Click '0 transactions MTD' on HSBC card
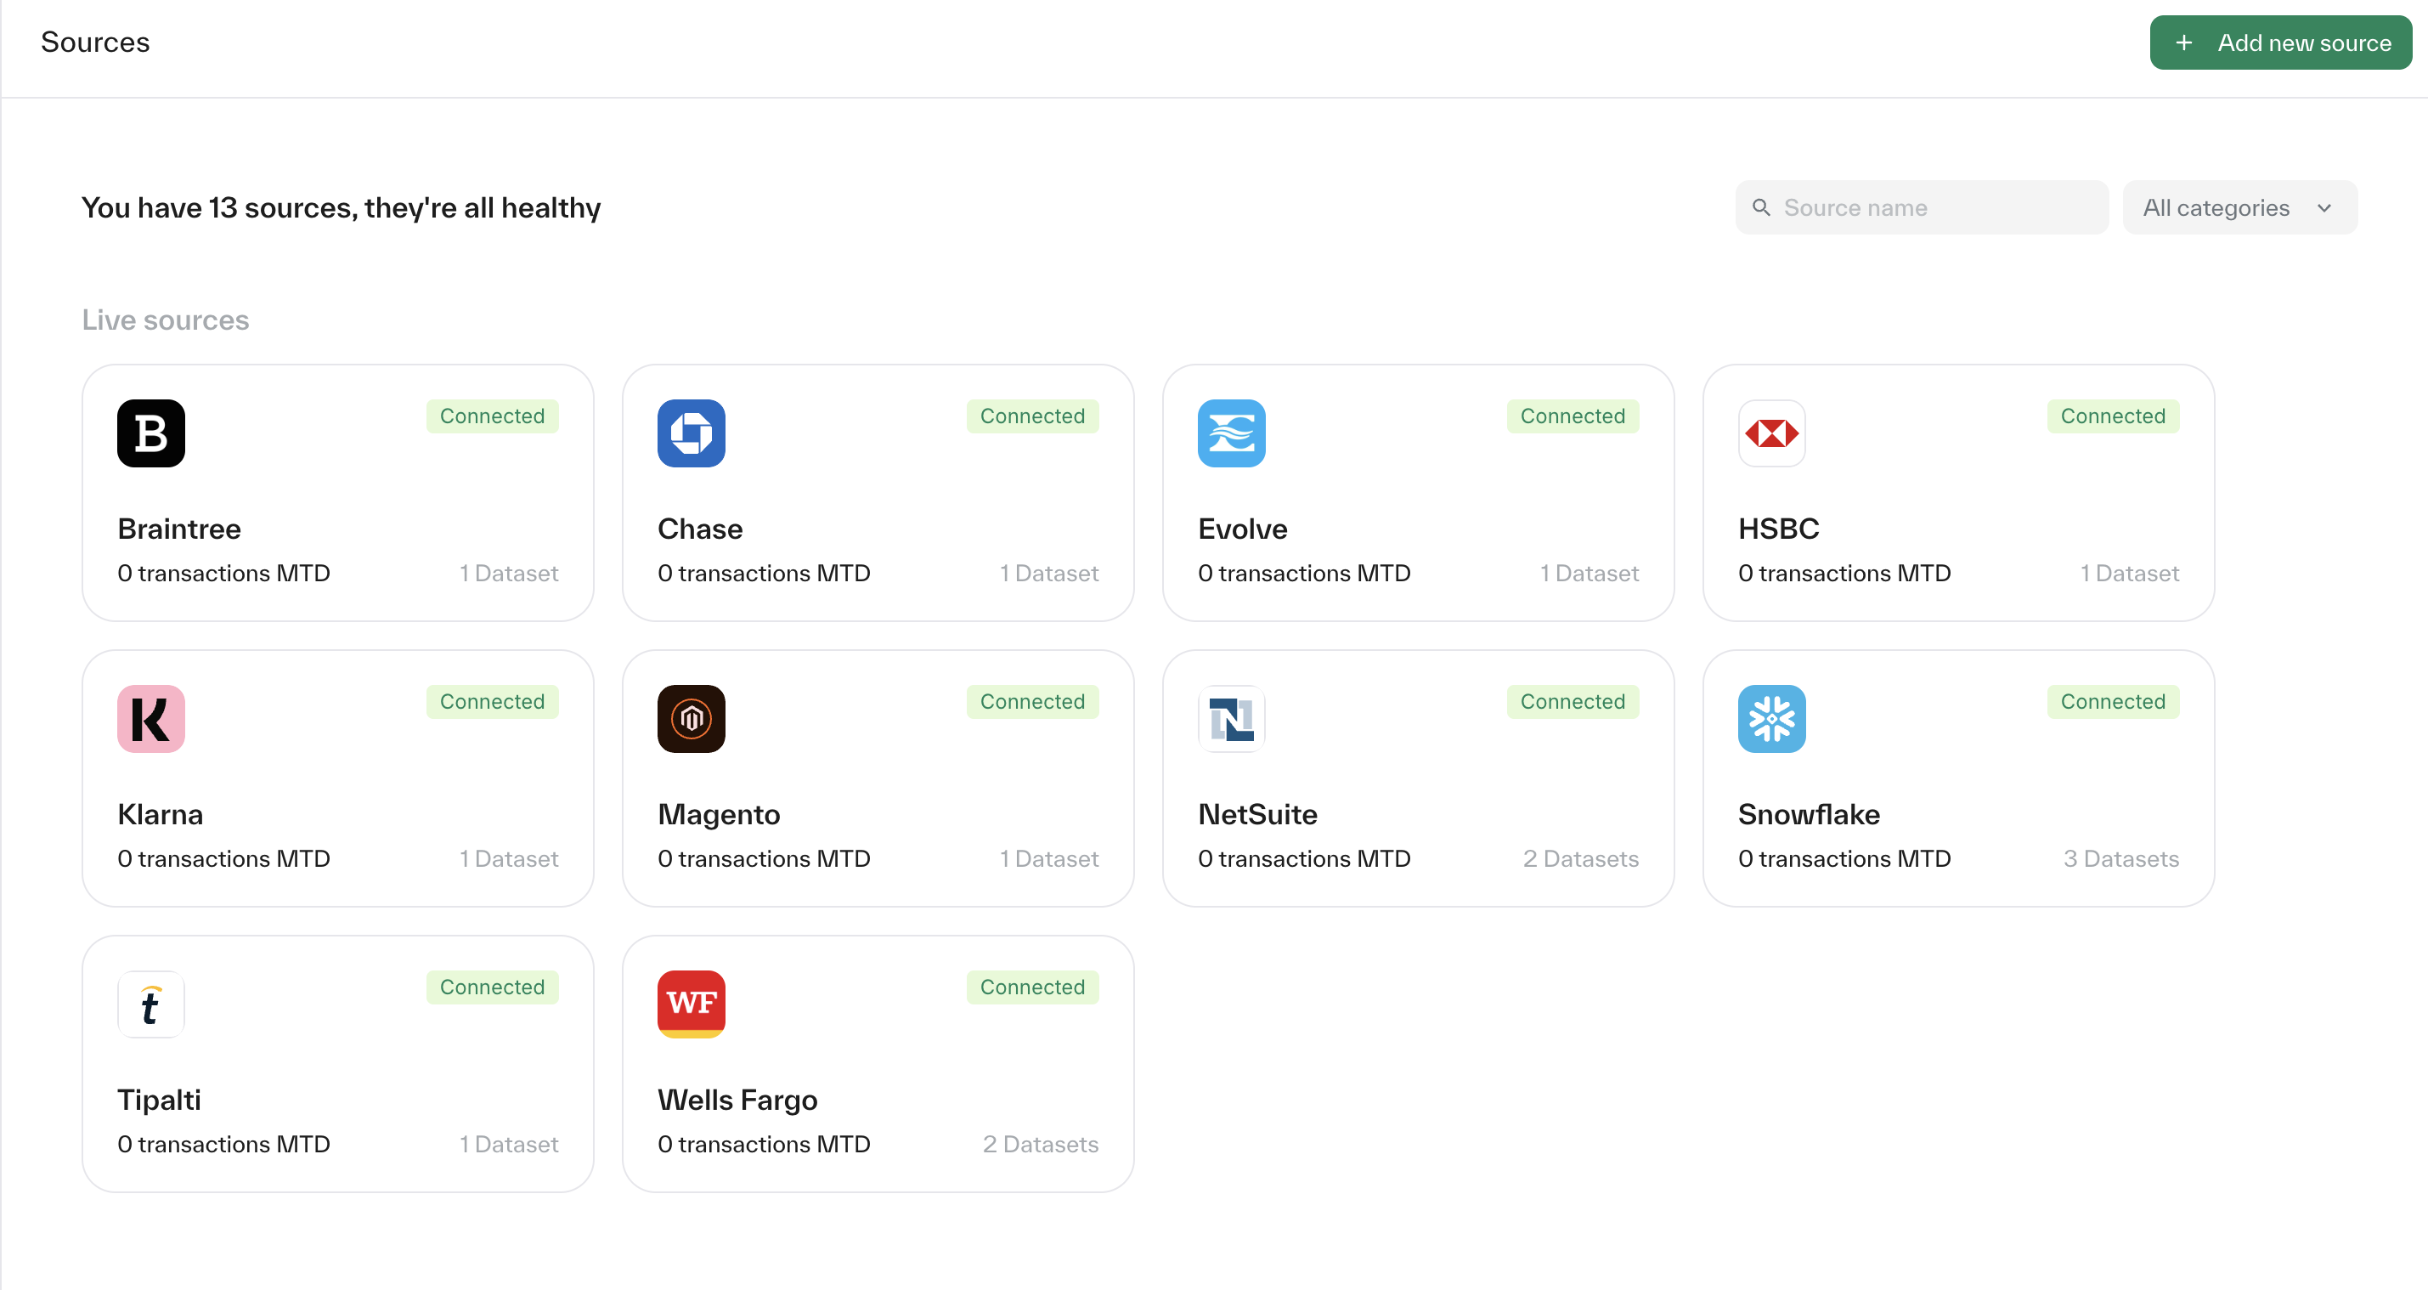 1844,574
